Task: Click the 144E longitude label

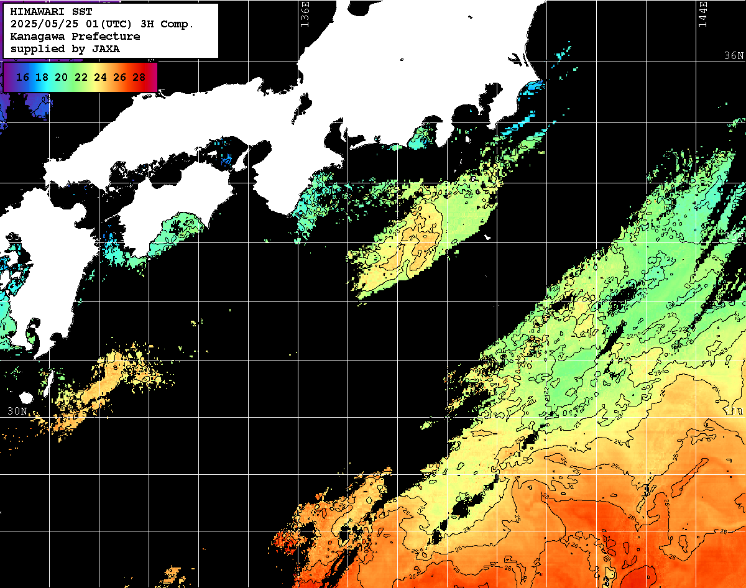Action: pos(703,14)
